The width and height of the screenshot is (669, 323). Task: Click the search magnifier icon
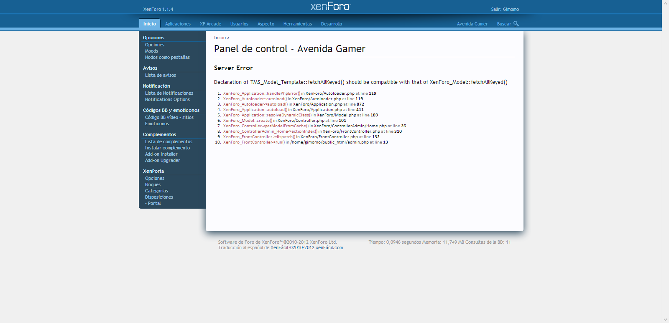[x=516, y=24]
